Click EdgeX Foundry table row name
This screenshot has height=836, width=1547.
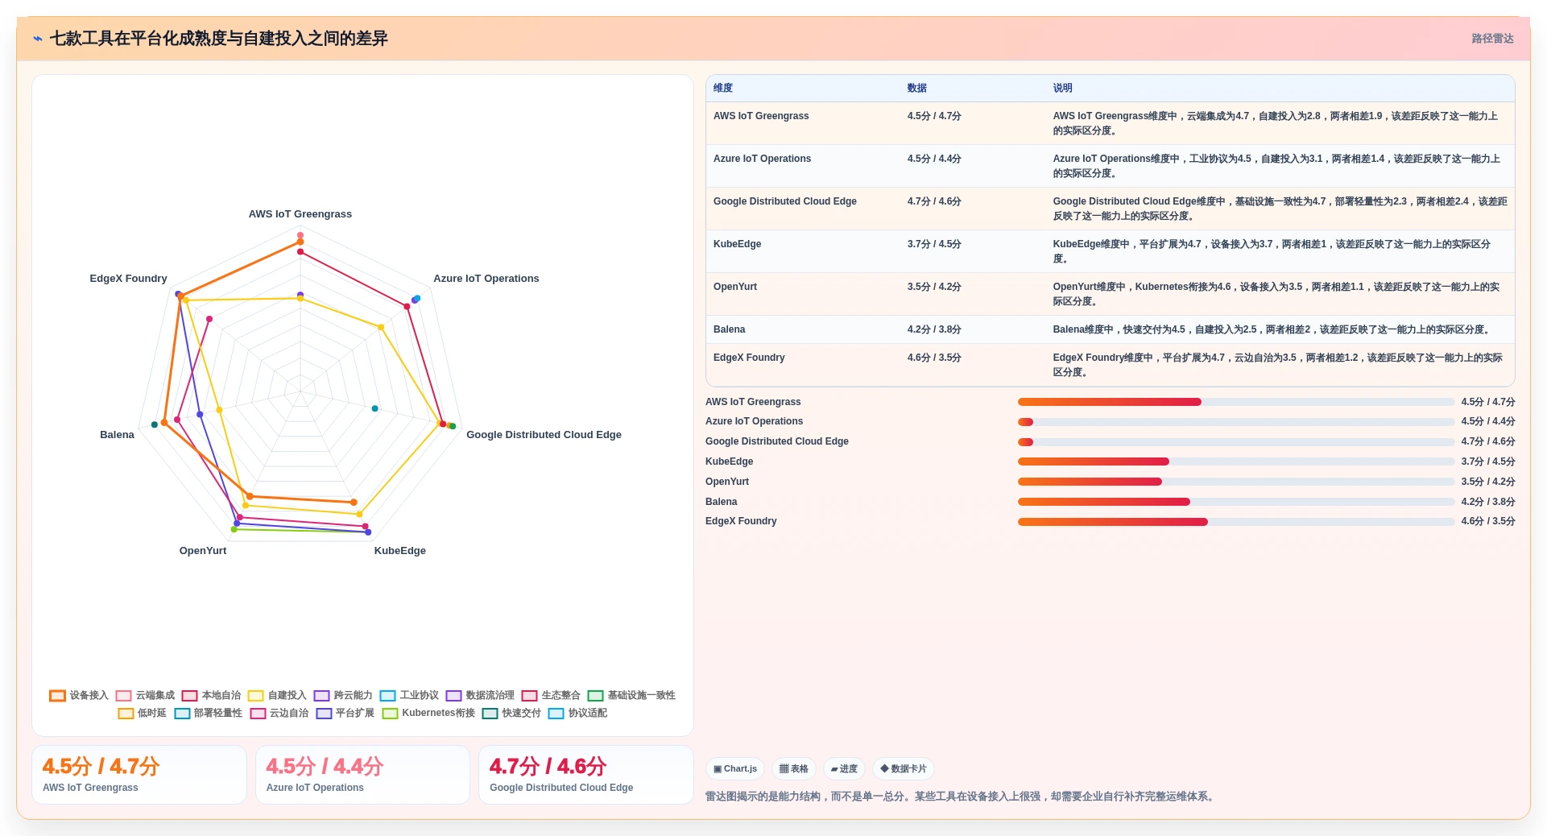(x=749, y=358)
